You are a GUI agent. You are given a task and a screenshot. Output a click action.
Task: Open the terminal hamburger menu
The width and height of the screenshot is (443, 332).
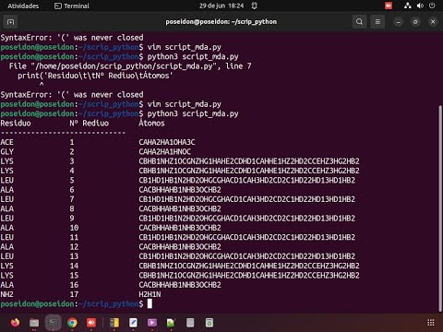coord(377,22)
